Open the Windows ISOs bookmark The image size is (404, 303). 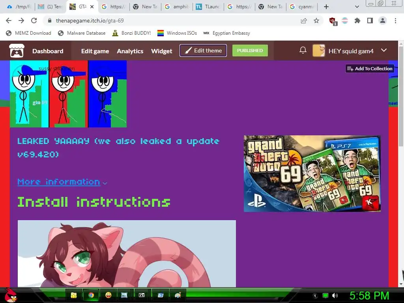177,33
